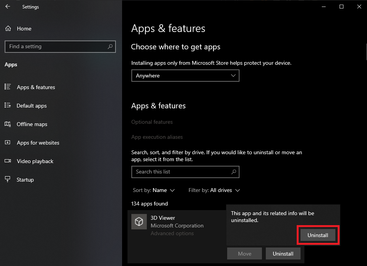
Task: Click the Apps for websites icon
Action: 8,143
